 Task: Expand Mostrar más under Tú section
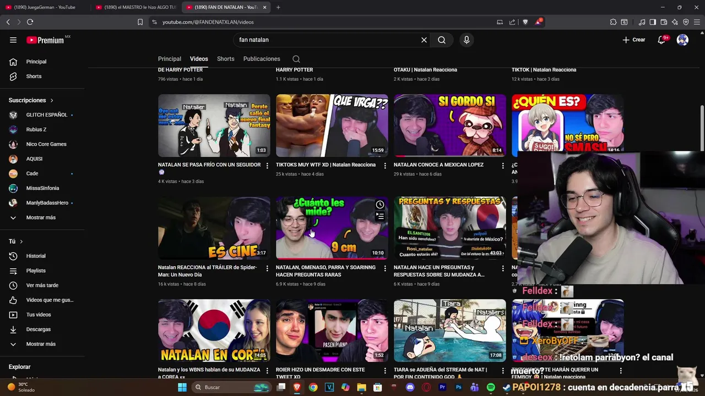point(42,344)
